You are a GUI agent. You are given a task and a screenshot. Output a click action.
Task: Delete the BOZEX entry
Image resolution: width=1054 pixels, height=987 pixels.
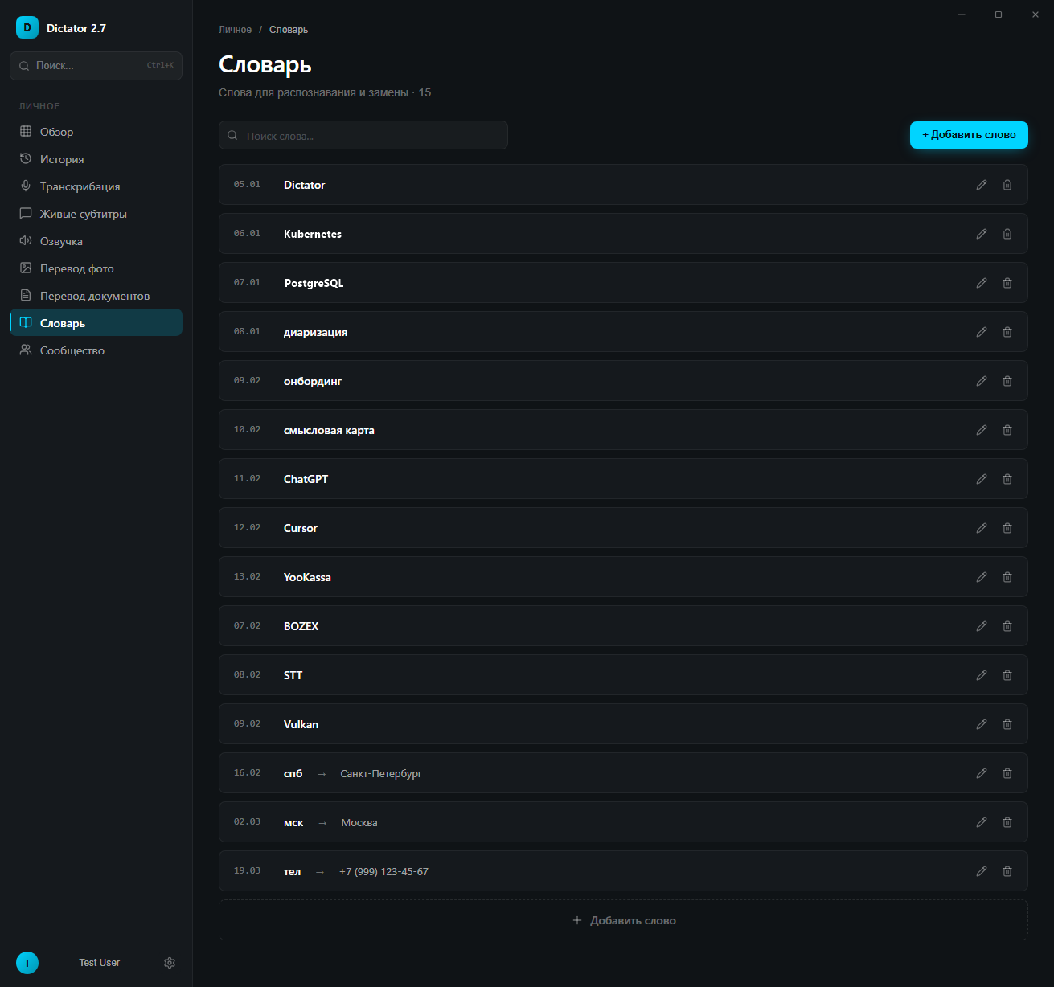coord(1007,626)
